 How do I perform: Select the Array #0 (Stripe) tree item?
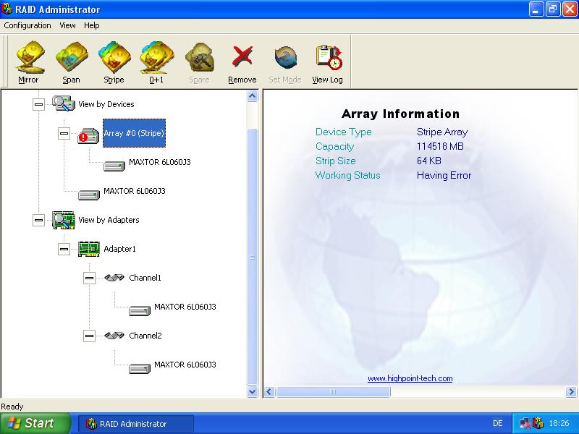pos(134,133)
